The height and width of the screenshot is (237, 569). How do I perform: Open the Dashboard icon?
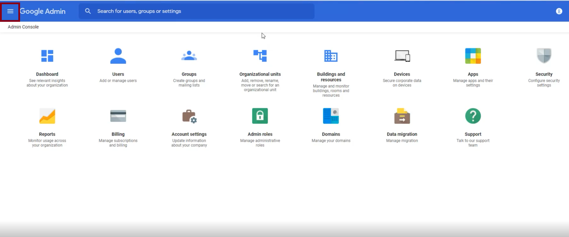point(47,56)
